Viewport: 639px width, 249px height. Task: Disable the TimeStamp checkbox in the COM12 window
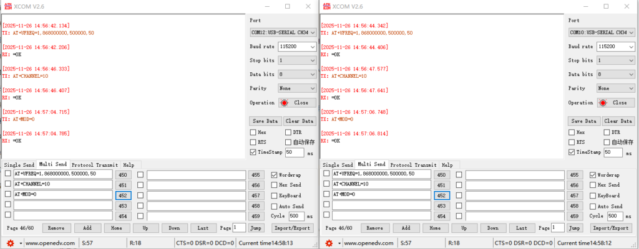click(x=253, y=152)
